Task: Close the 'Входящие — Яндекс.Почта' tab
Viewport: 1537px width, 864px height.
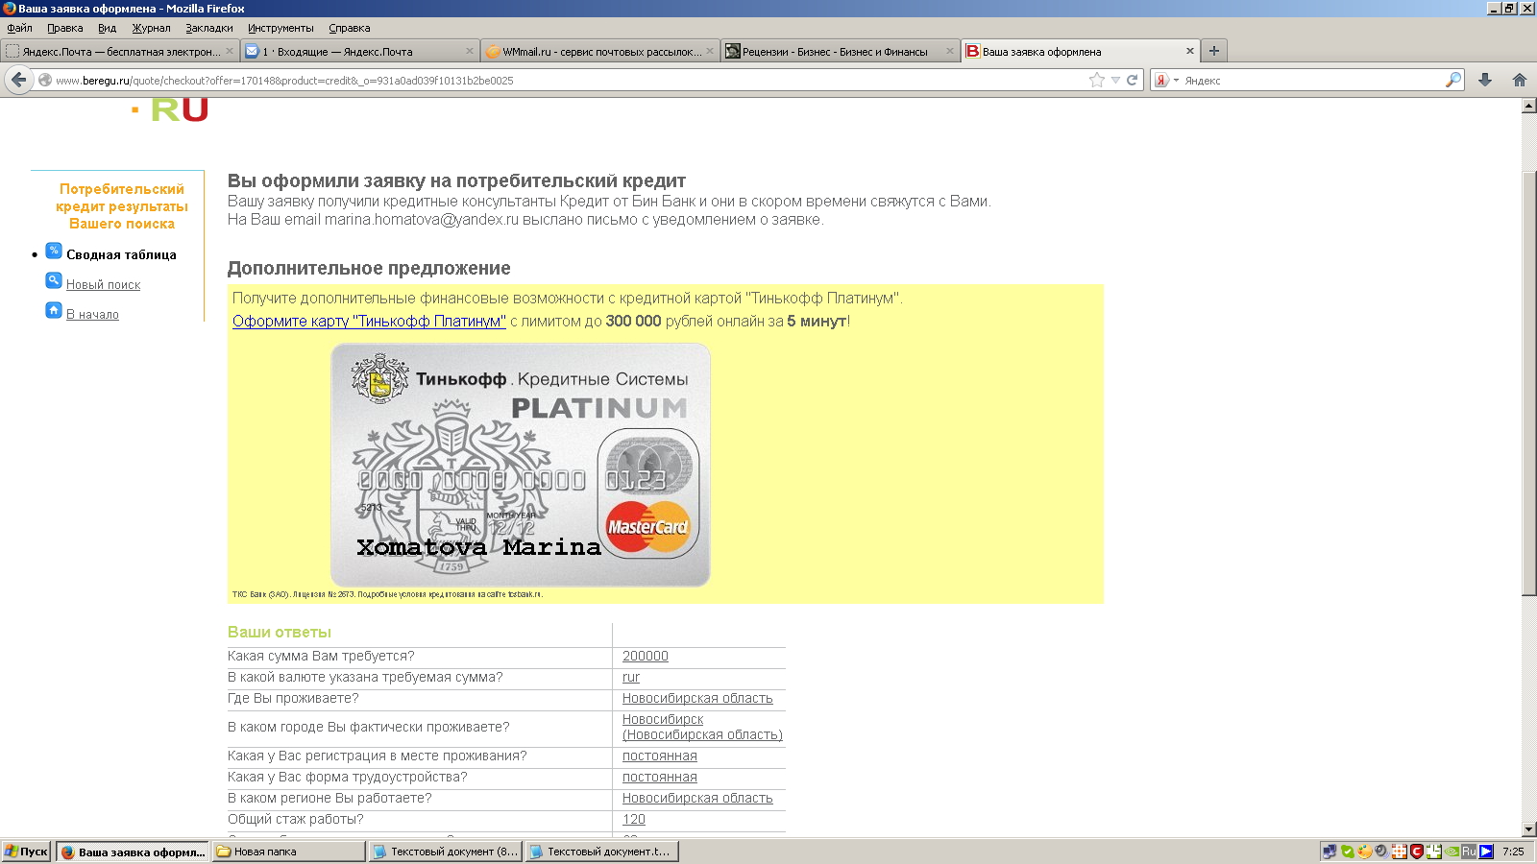Action: coord(470,51)
